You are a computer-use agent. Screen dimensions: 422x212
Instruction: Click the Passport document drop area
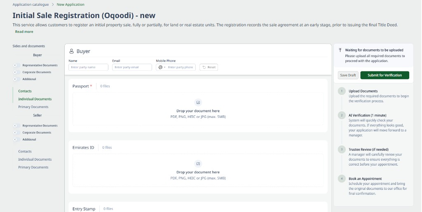[198, 109]
